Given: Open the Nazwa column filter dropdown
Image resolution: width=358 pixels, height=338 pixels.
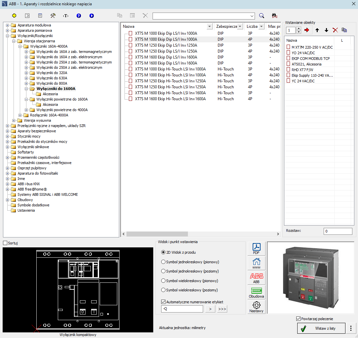Looking at the screenshot, I should click(209, 26).
